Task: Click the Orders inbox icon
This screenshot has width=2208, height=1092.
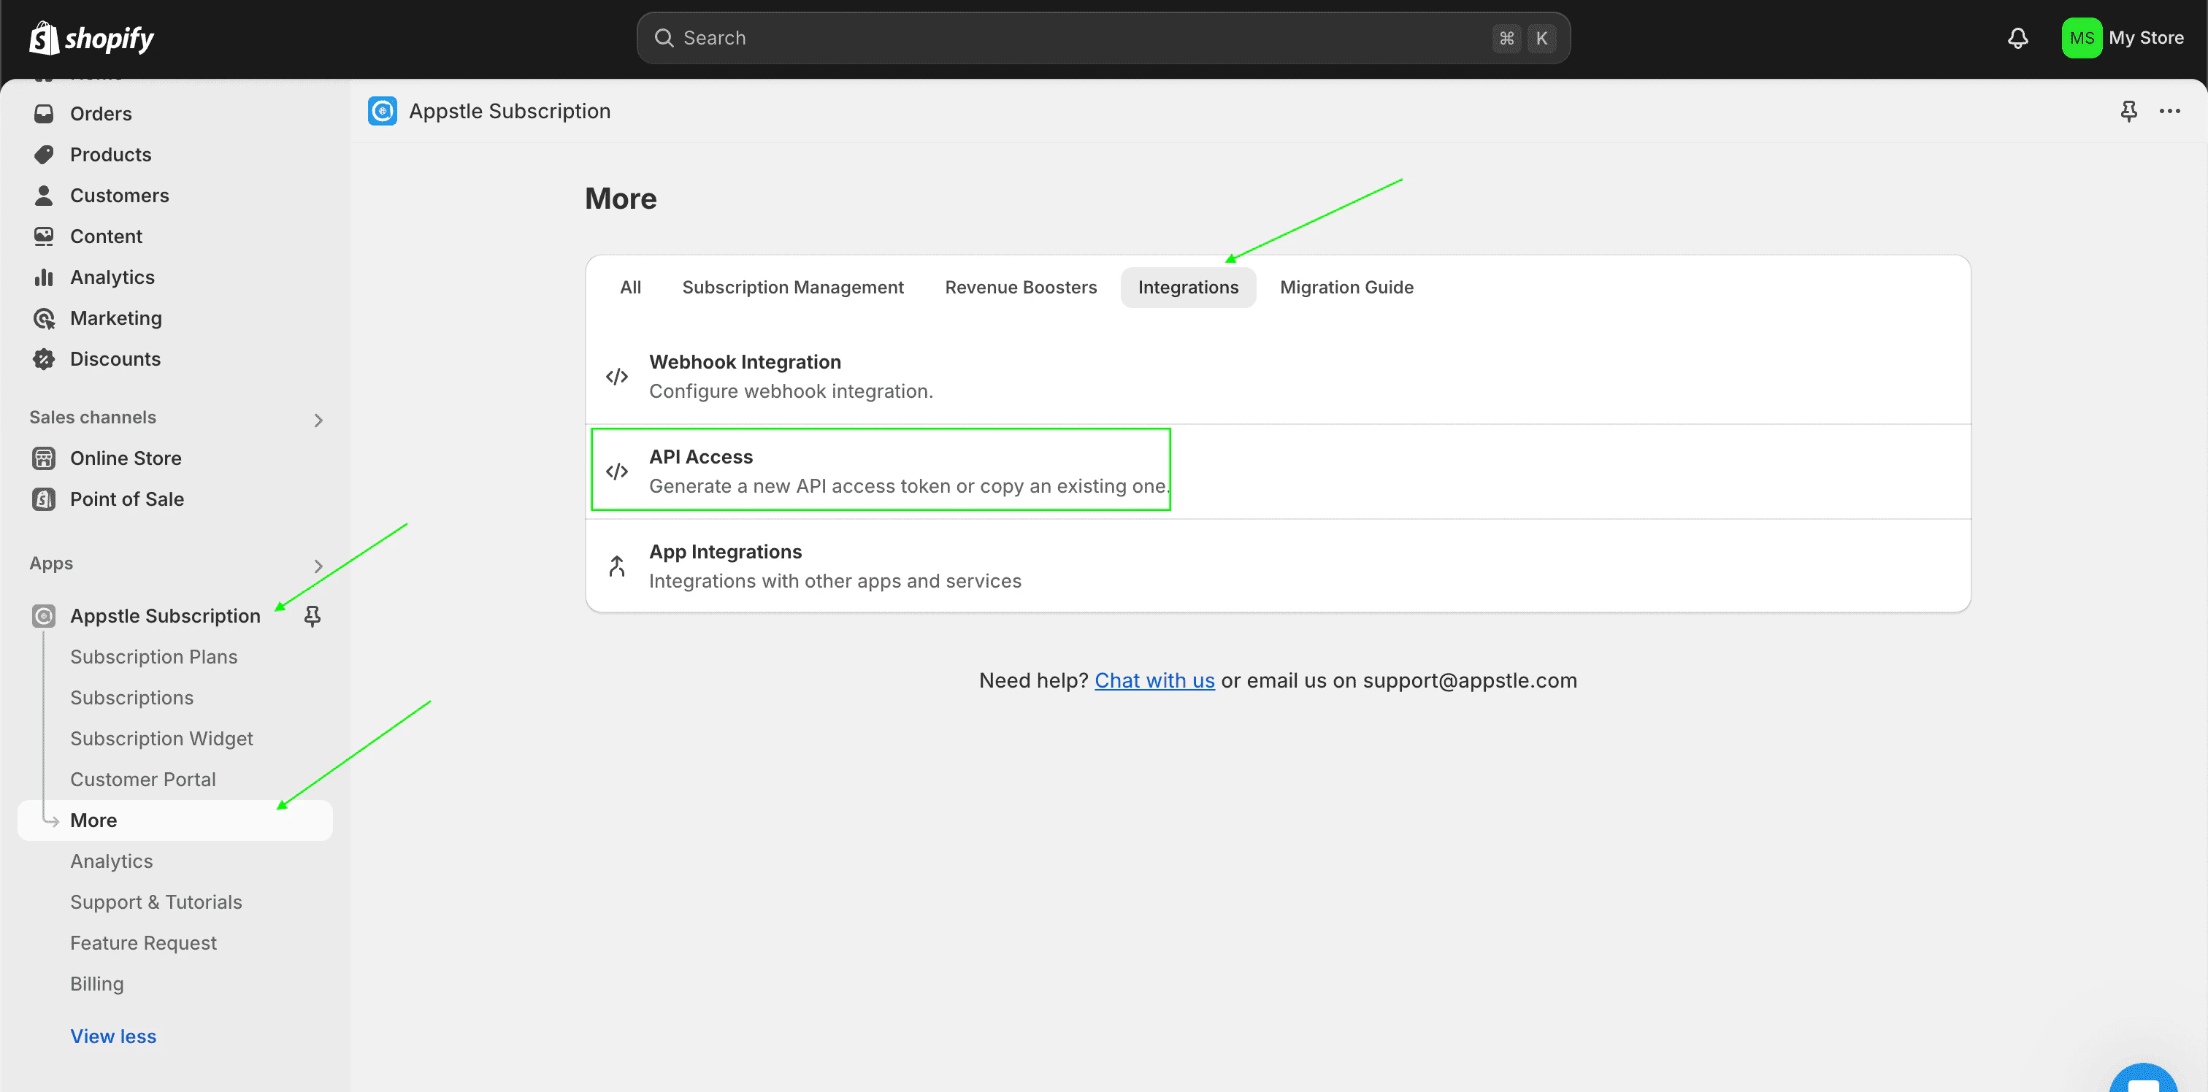Action: tap(44, 114)
